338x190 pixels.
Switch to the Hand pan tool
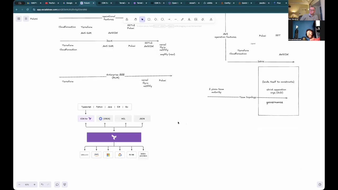click(135, 19)
